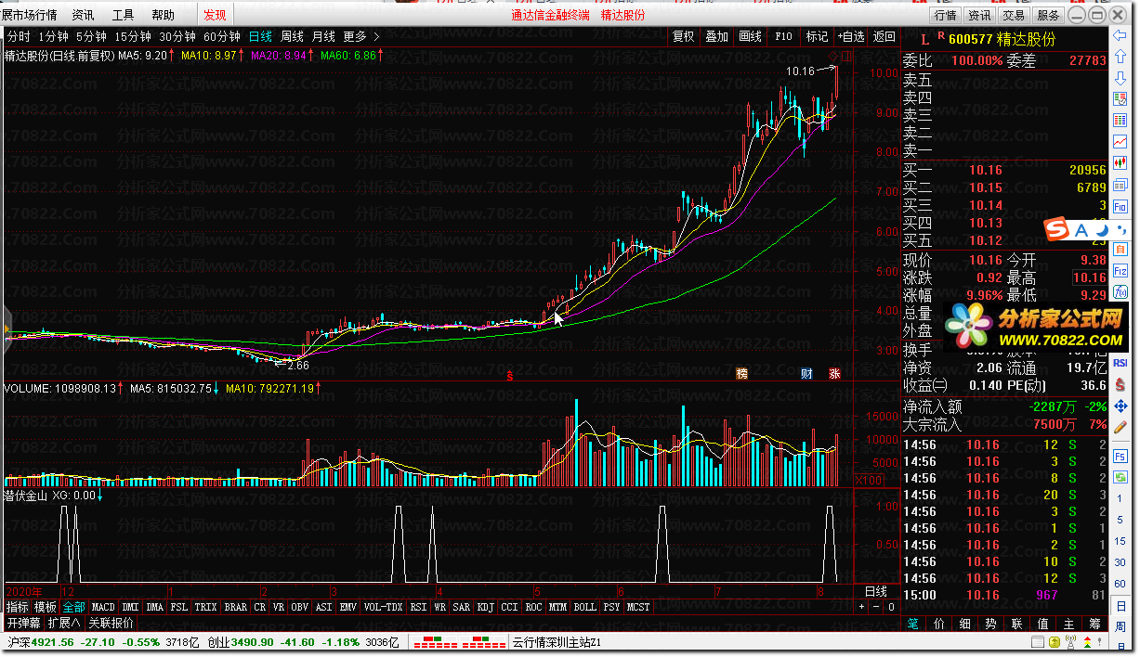Expand the 更多 > periods menu
This screenshot has height=657, width=1140.
coord(361,36)
